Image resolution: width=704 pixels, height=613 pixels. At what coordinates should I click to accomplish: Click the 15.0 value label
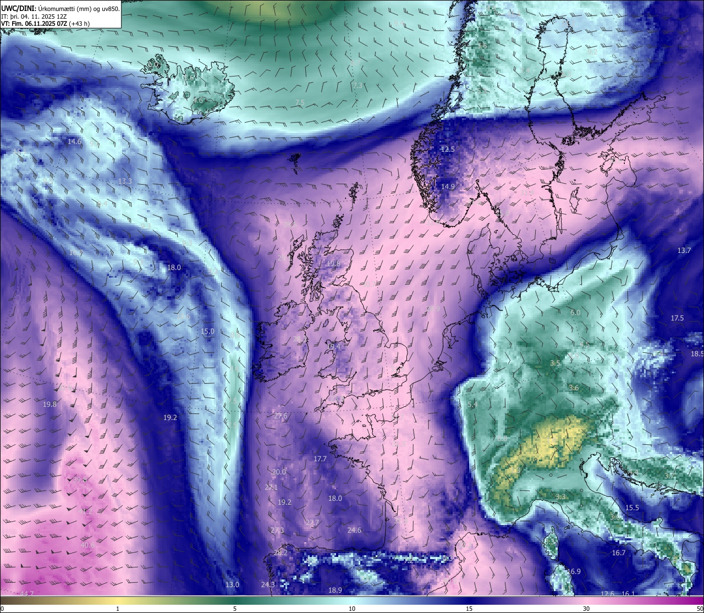(207, 332)
